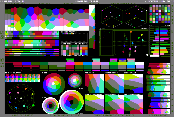Click the "S50" row label
The image size is (174, 117).
(2, 36)
